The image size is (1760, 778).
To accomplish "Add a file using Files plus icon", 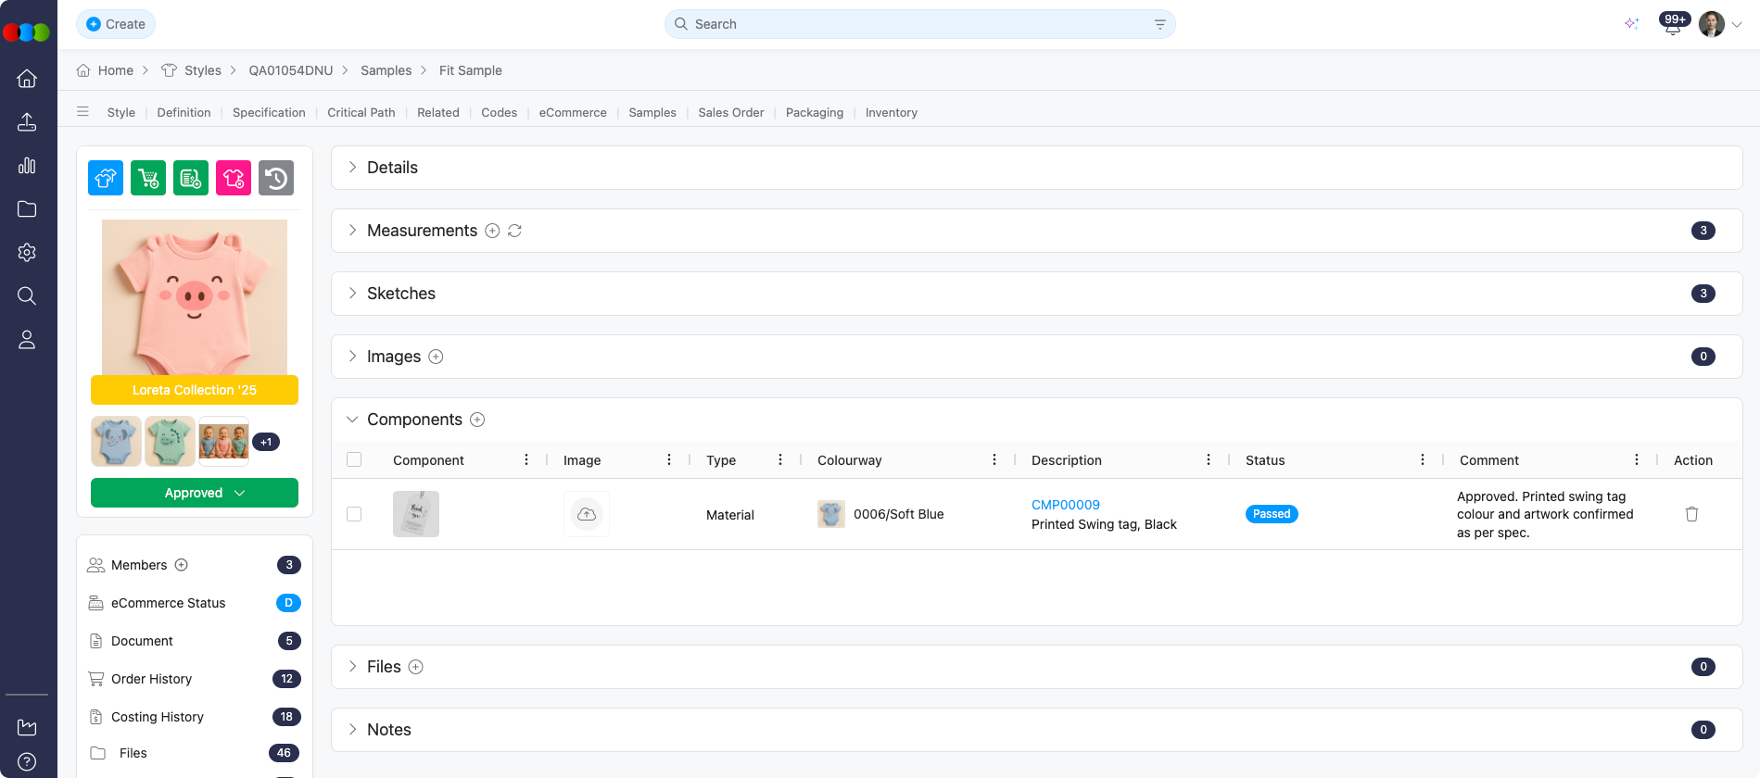I will (416, 667).
